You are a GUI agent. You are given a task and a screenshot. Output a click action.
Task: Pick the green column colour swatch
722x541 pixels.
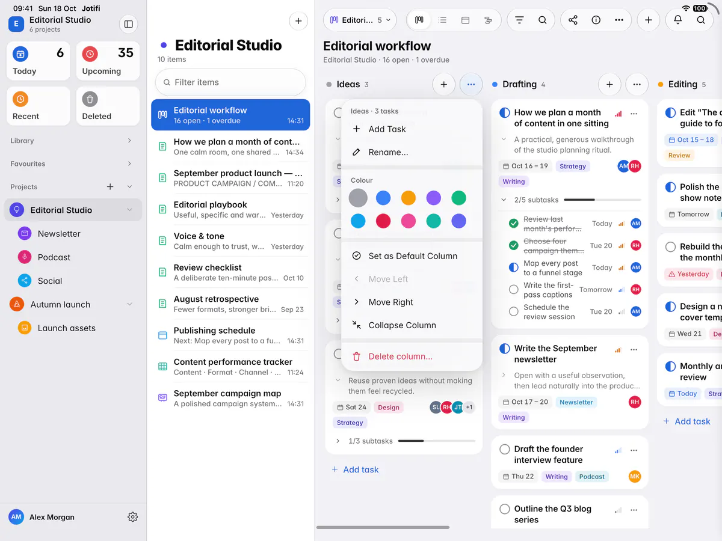coord(458,198)
